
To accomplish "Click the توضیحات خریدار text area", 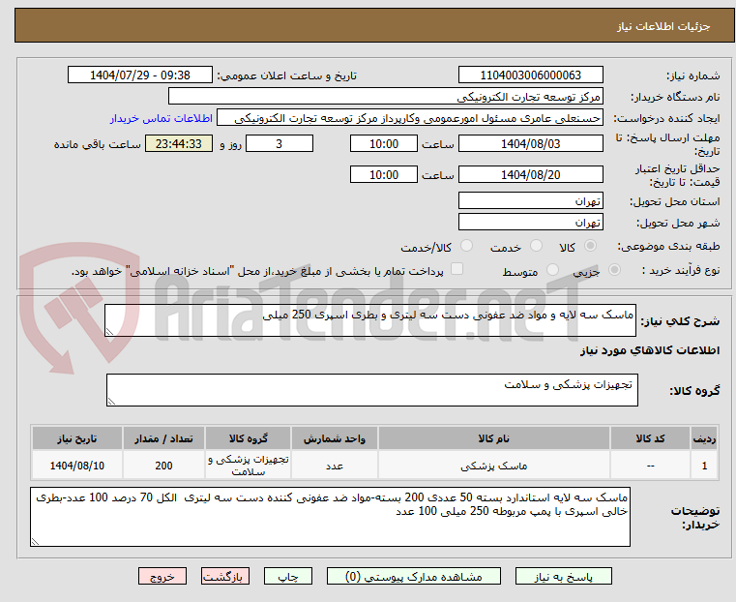I will [x=330, y=517].
